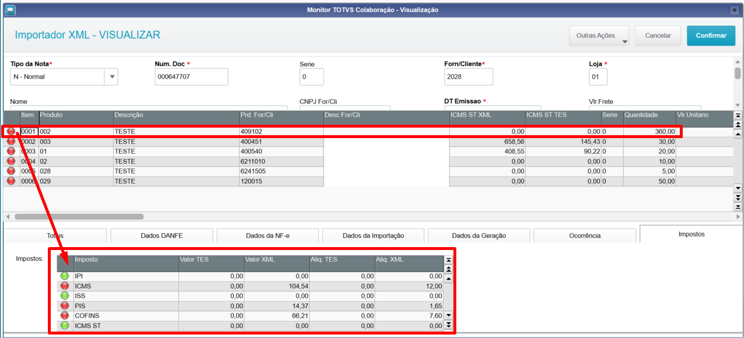Open the Ocorrência tab
Screen dimensions: 744x338
585,236
